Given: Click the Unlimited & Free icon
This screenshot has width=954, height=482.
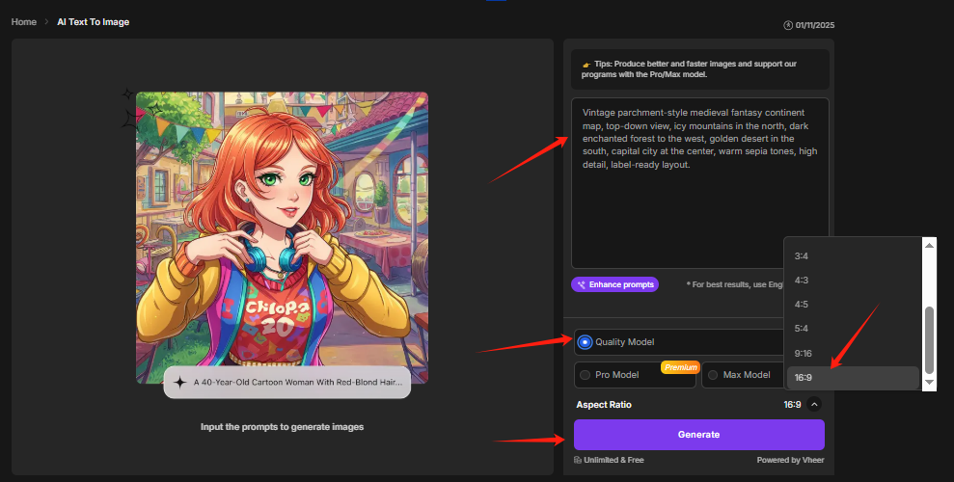Looking at the screenshot, I should pos(578,460).
